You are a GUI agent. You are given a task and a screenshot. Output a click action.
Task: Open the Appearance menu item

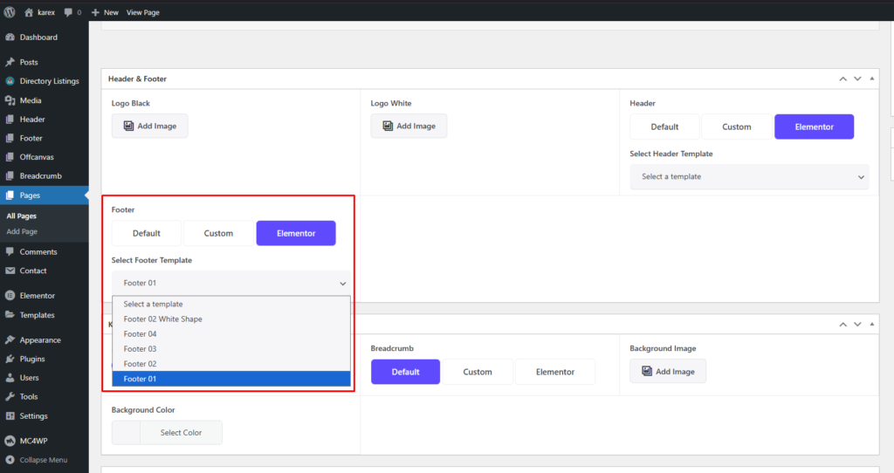[x=40, y=340]
